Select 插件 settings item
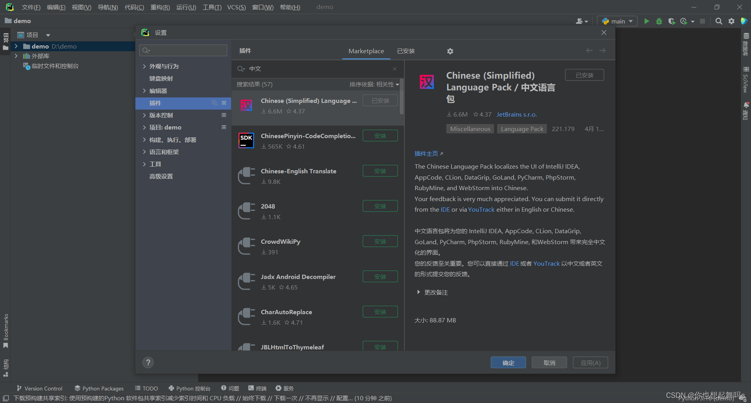This screenshot has width=751, height=403. [183, 103]
